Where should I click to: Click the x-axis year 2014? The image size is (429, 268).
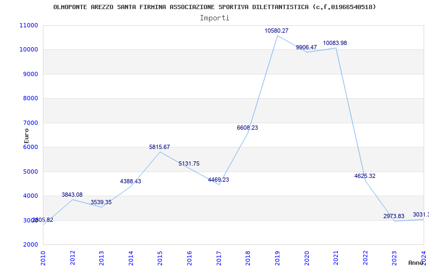click(131, 258)
